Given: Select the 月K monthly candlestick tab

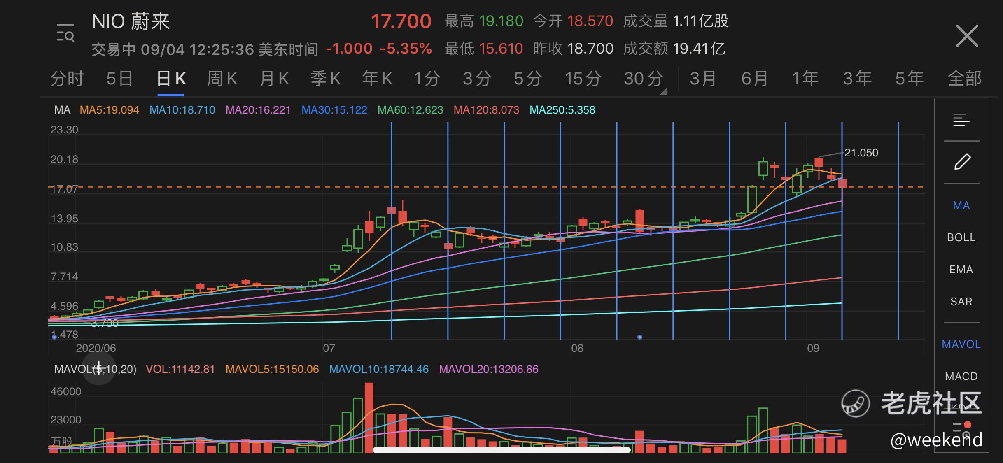Looking at the screenshot, I should point(274,78).
